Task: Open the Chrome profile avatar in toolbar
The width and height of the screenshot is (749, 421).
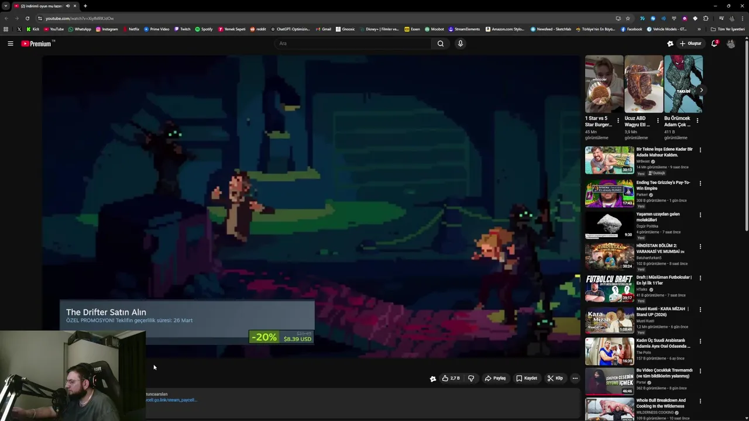Action: (731, 18)
